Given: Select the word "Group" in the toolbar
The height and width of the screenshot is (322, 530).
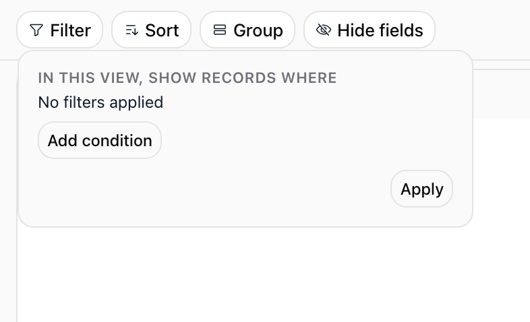Looking at the screenshot, I should pyautogui.click(x=258, y=31).
